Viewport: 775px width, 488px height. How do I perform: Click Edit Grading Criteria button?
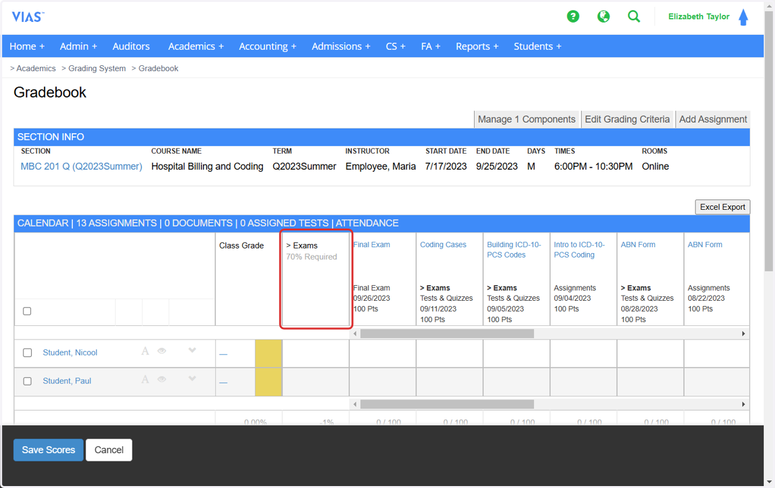(627, 119)
